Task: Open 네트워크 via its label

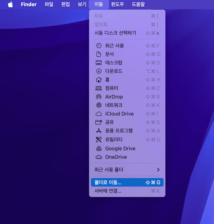Action: pos(114,105)
